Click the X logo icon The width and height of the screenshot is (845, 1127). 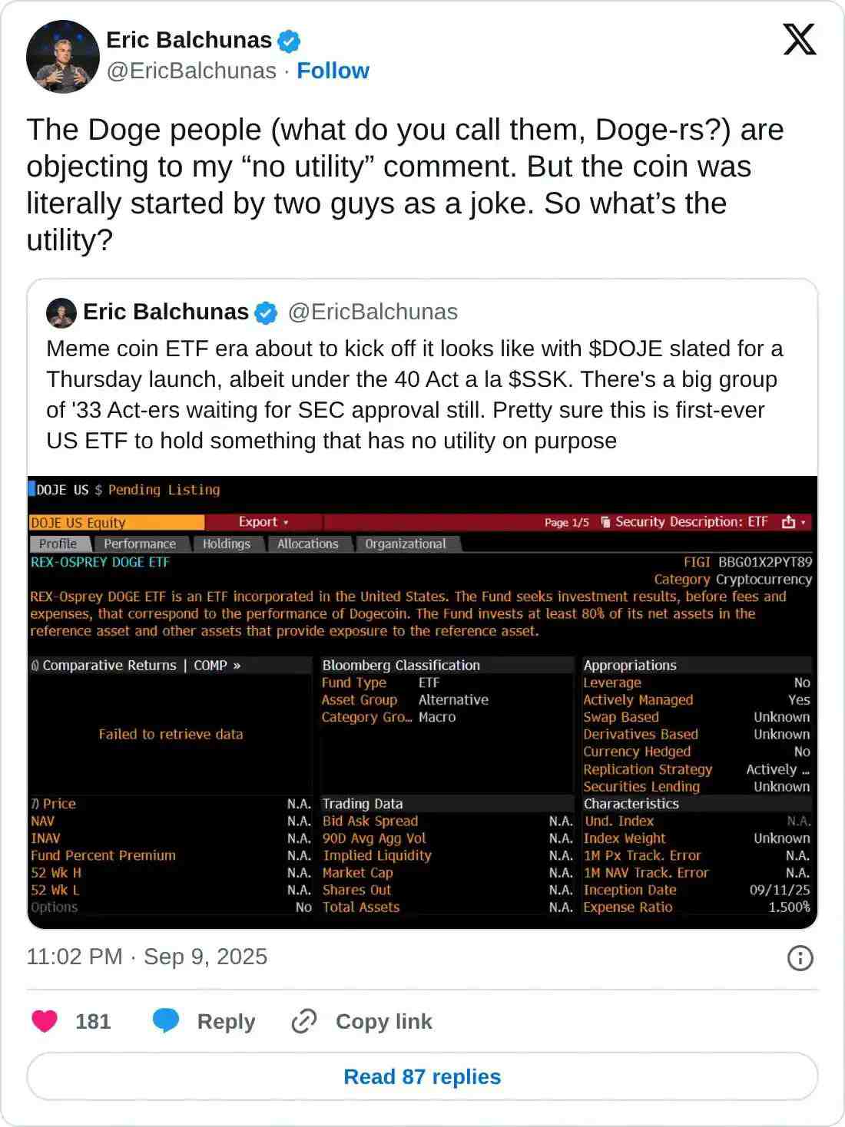click(800, 39)
